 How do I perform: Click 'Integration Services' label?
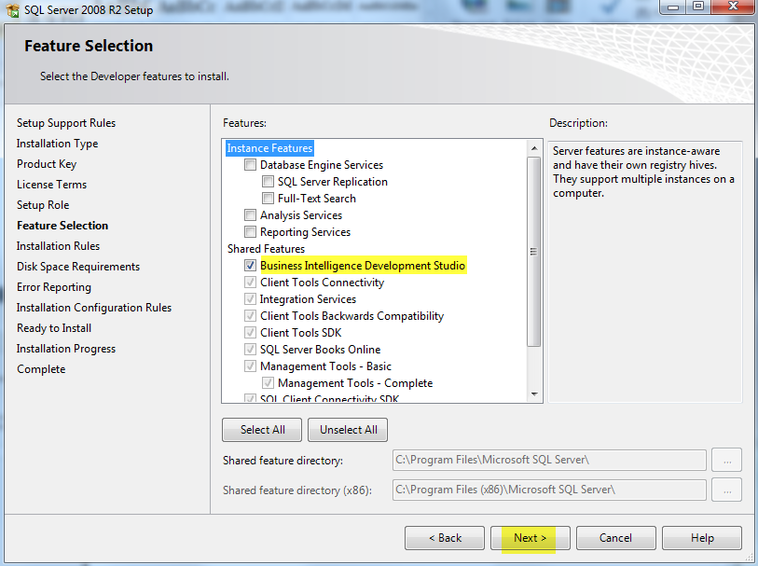tap(308, 299)
